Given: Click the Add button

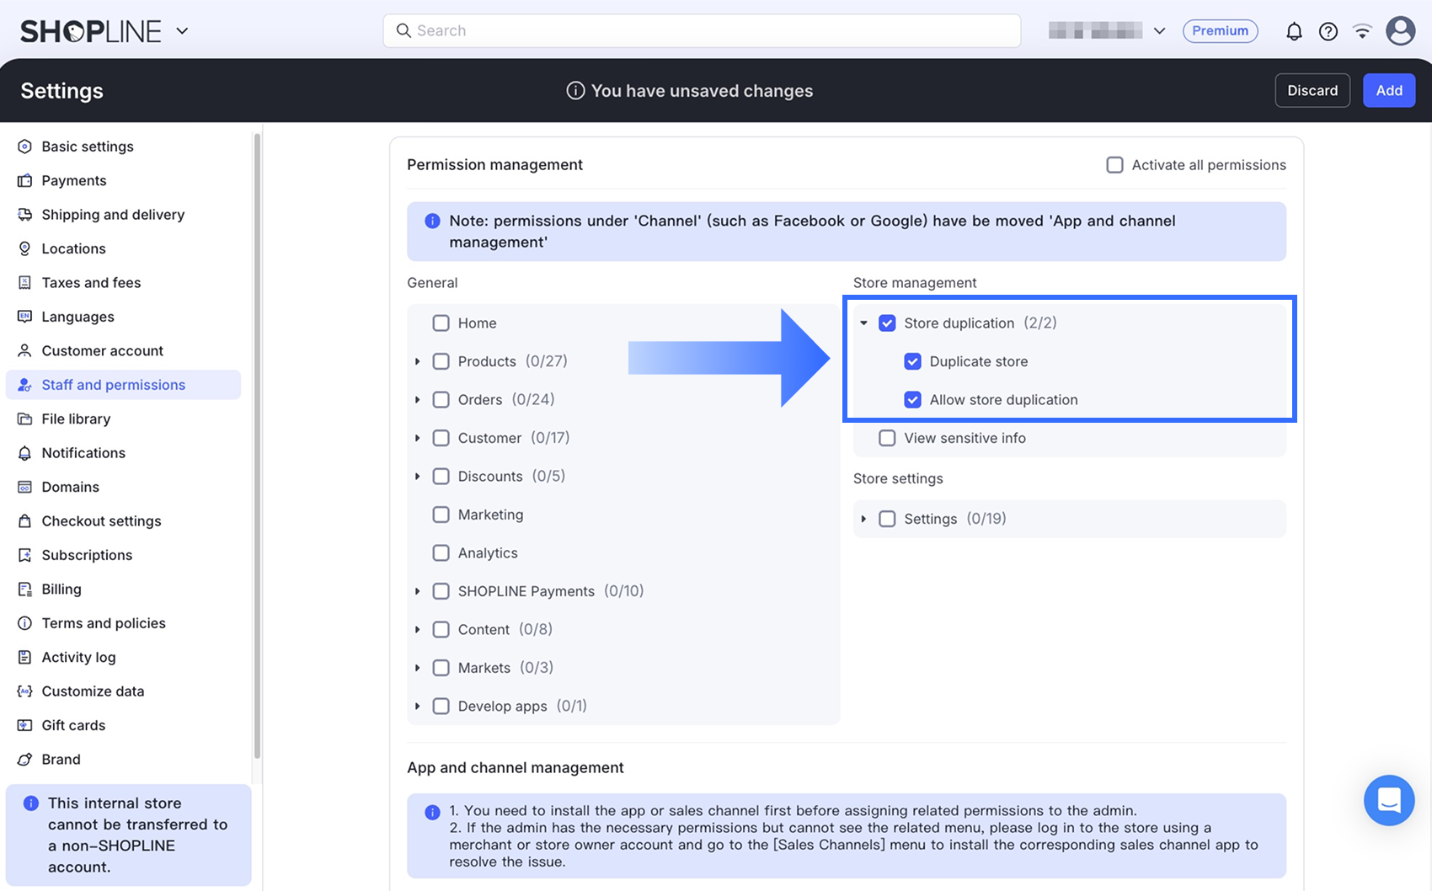Looking at the screenshot, I should tap(1389, 90).
